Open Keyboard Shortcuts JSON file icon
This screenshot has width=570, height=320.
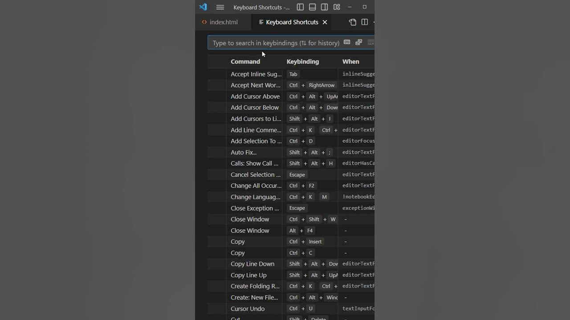[x=353, y=22]
